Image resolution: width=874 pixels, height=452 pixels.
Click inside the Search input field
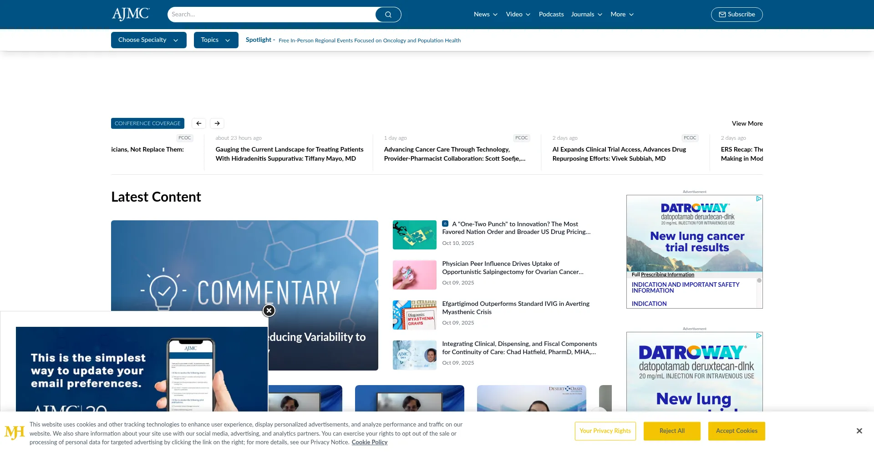[x=271, y=15]
